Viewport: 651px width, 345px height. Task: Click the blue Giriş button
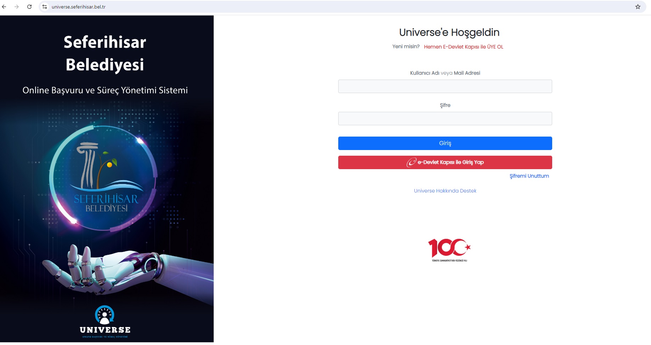click(x=445, y=143)
